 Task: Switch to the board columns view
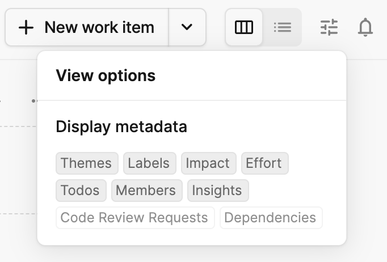tap(244, 27)
